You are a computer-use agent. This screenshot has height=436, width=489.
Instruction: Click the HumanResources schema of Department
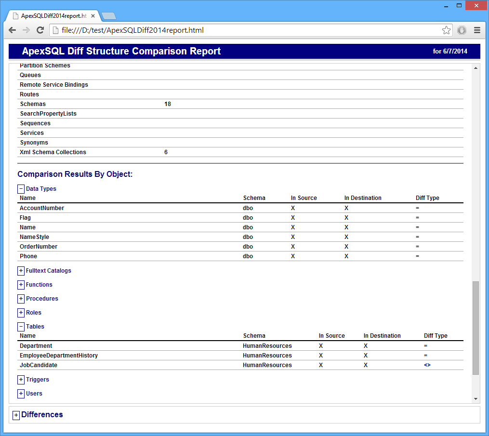tap(267, 346)
